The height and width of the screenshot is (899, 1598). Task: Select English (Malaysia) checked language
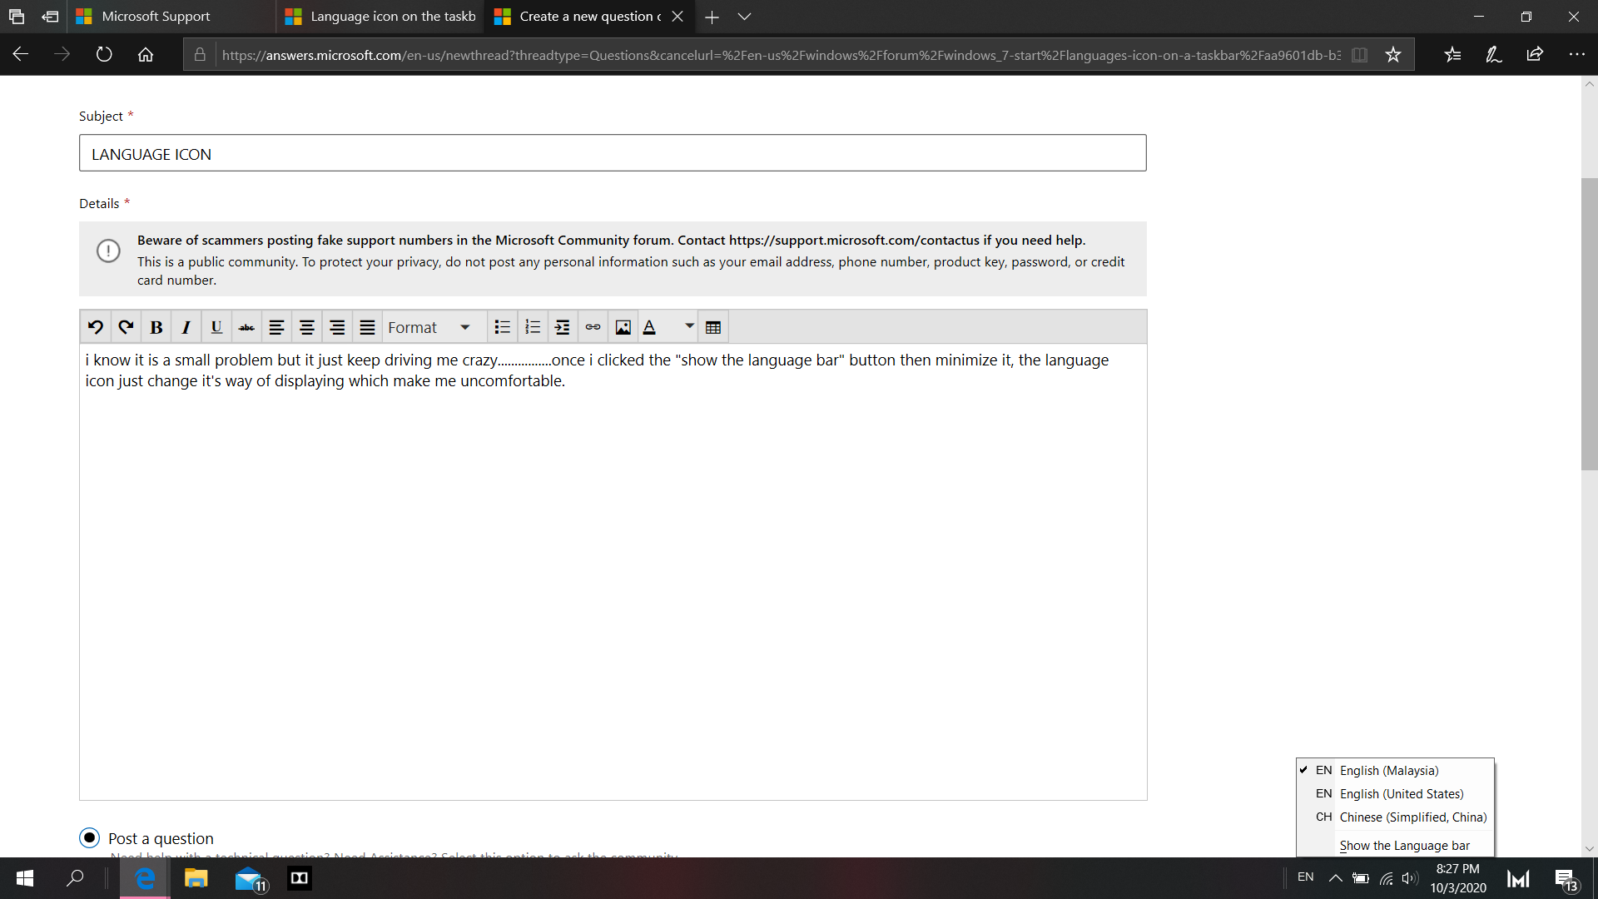[1388, 771]
